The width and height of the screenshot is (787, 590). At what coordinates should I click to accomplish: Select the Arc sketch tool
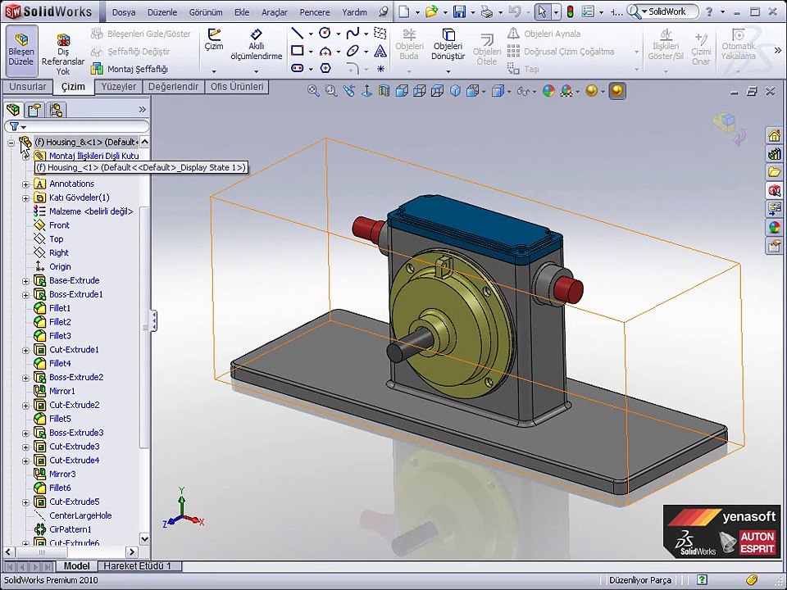(325, 51)
